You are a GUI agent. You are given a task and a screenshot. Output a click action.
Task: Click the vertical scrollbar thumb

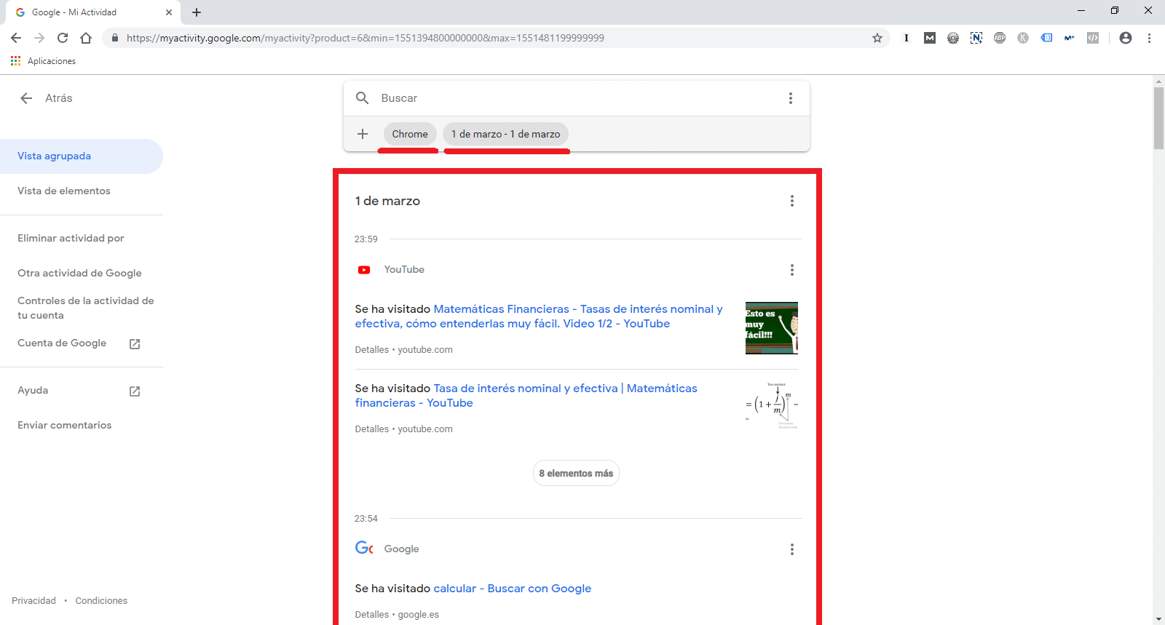coord(1158,118)
